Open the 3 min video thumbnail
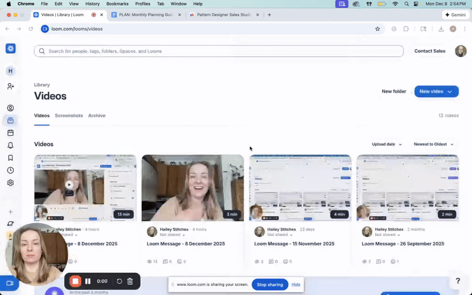The height and width of the screenshot is (295, 472). point(193,188)
